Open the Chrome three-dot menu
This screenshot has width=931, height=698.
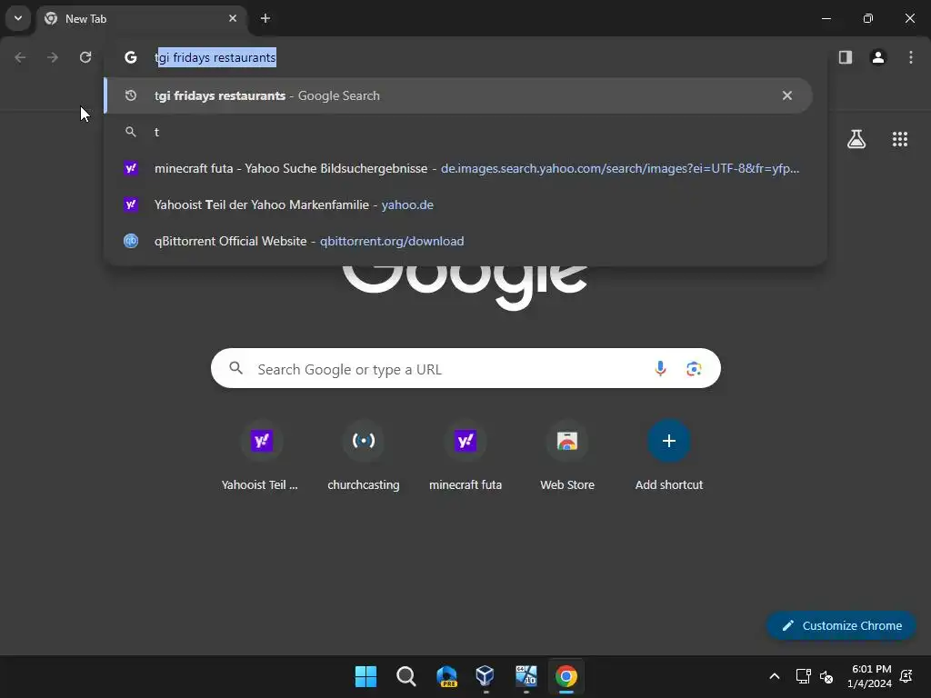click(x=911, y=57)
